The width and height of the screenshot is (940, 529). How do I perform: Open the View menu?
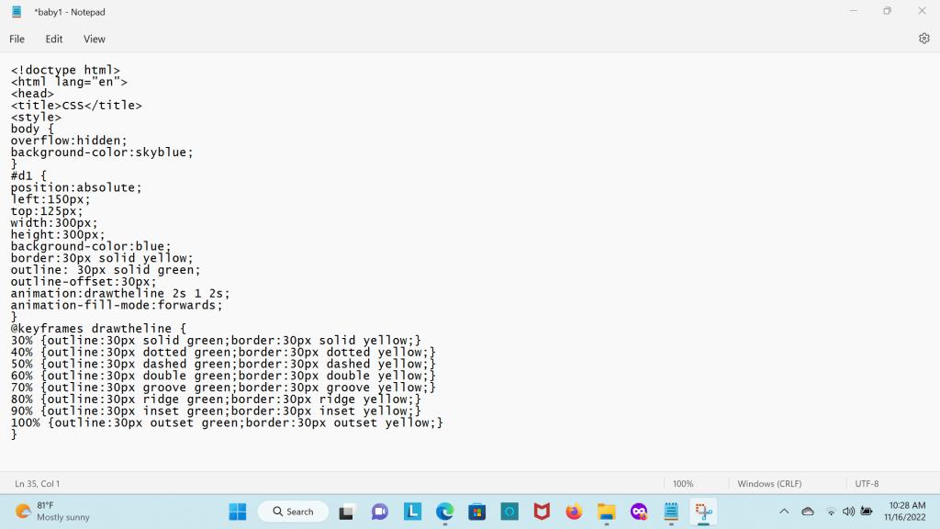(x=95, y=39)
